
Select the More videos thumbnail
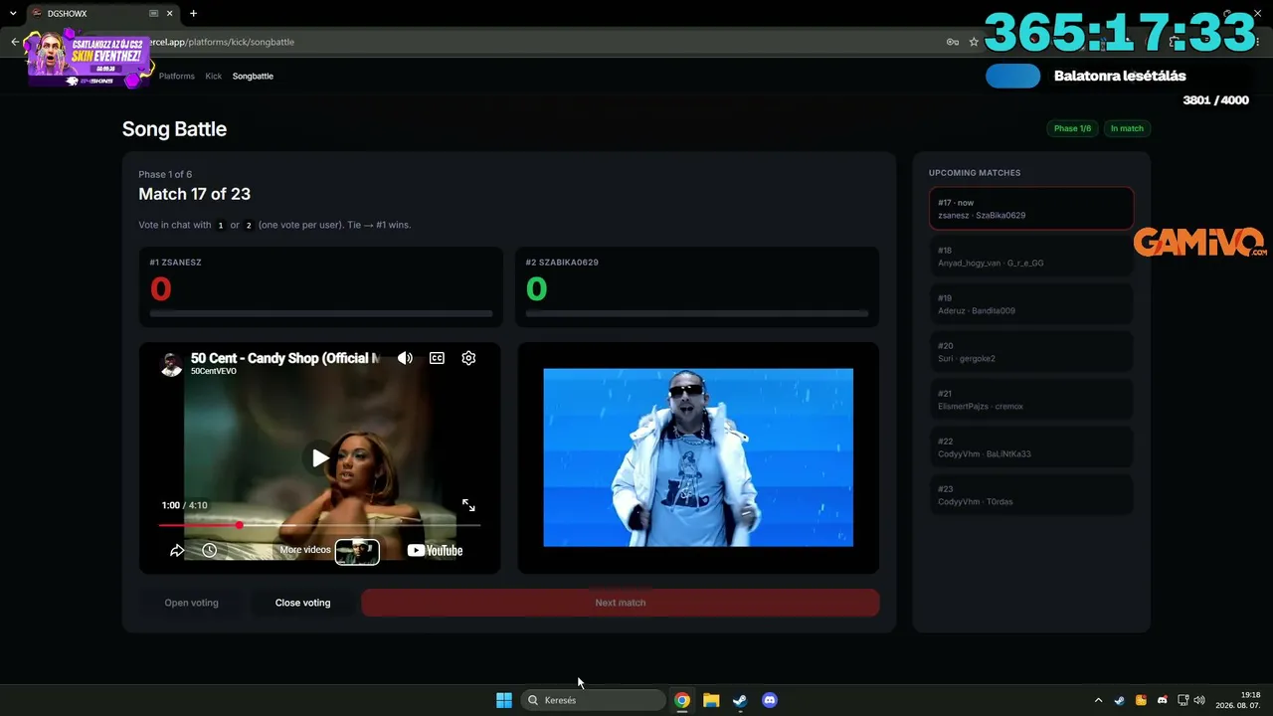[357, 551]
